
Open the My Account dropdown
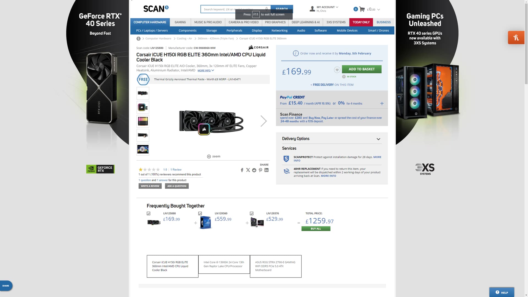pos(327,7)
